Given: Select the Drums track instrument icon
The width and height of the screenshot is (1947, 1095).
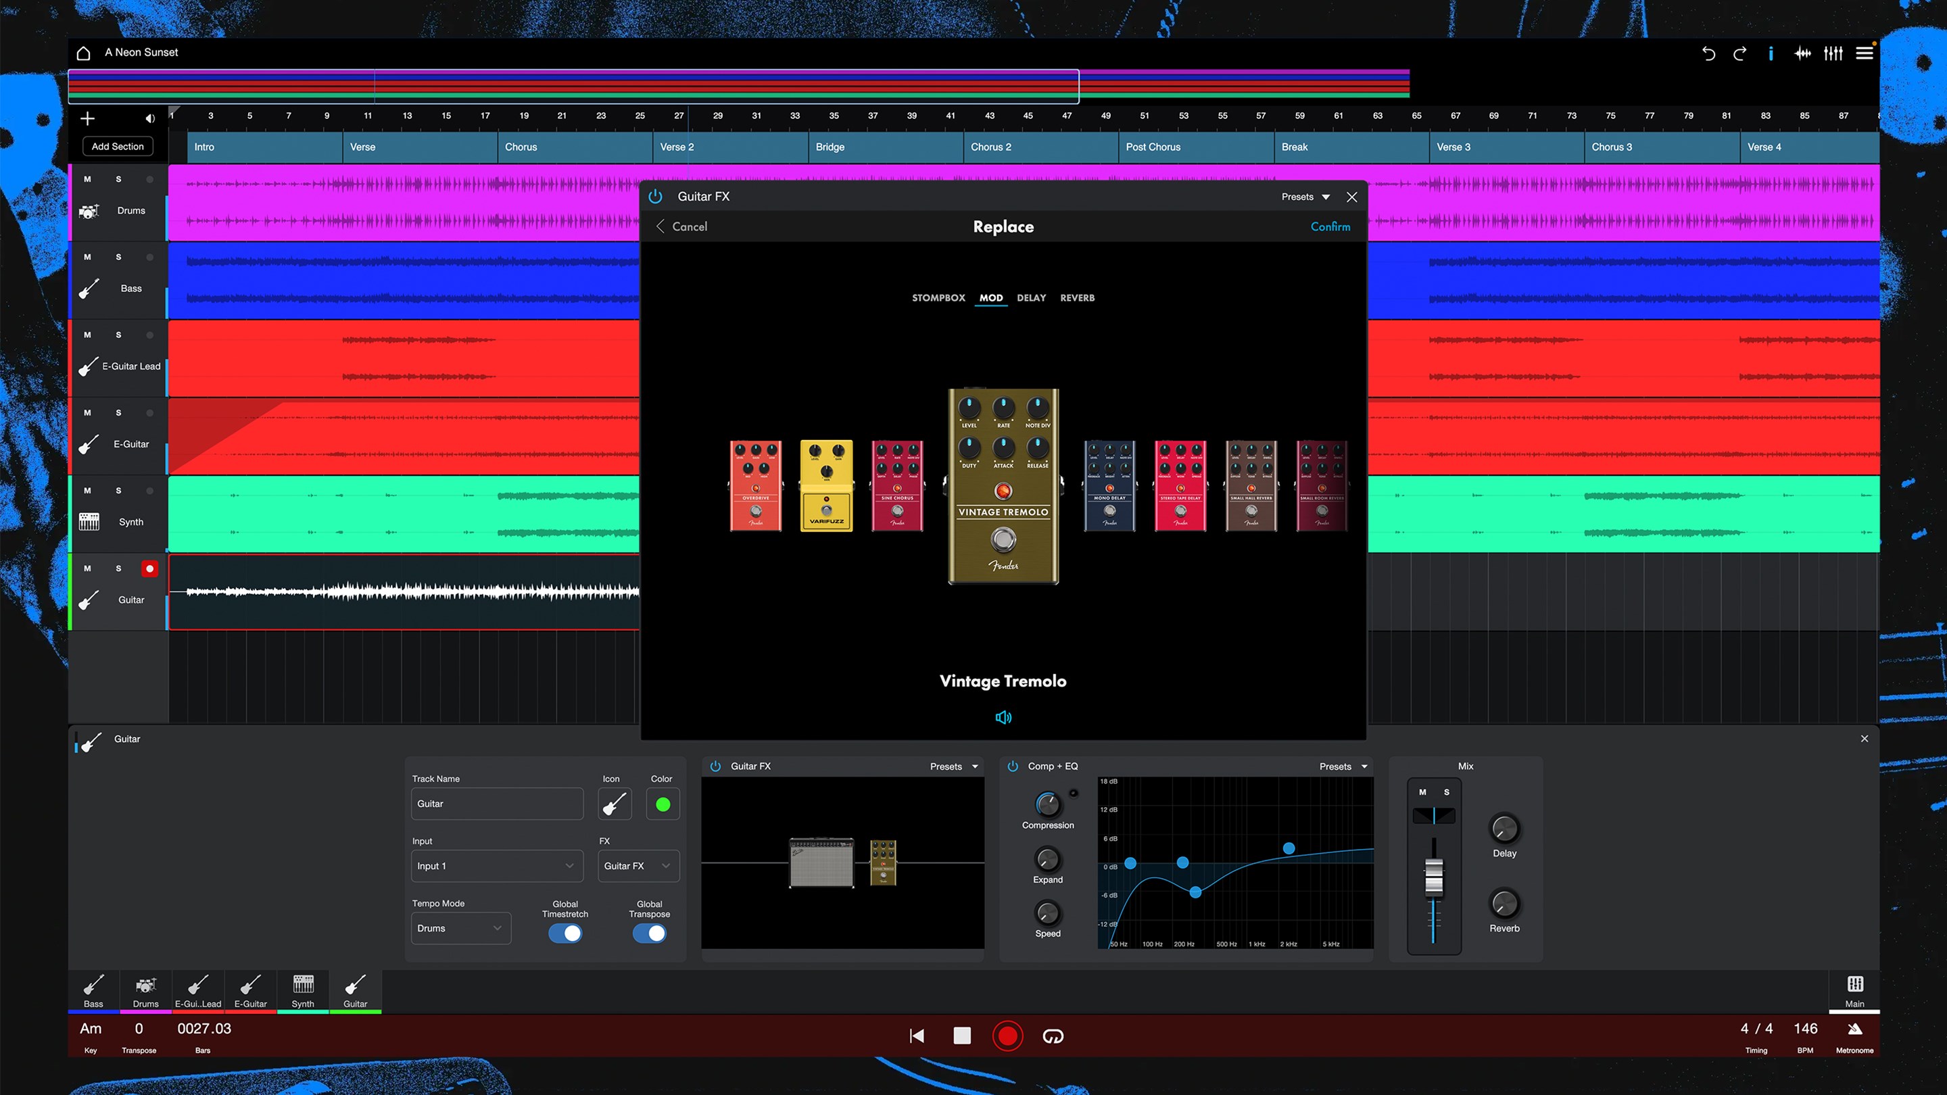Looking at the screenshot, I should click(89, 212).
